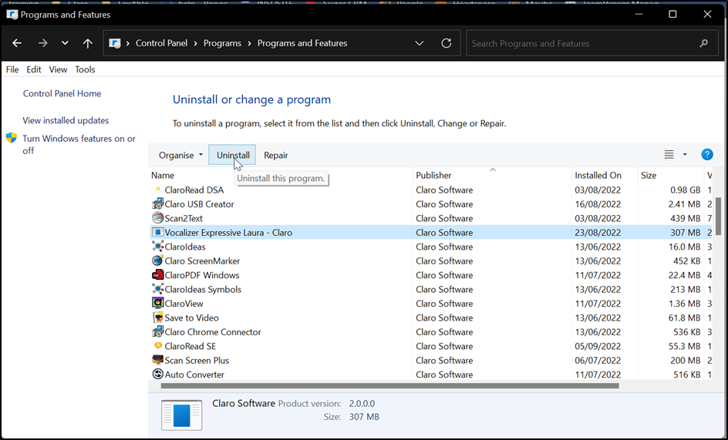728x440 pixels.
Task: Click the Repair button
Action: 276,155
